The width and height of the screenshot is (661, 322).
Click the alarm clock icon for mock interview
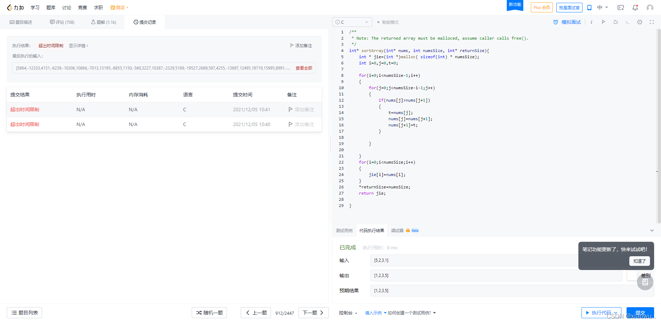556,22
